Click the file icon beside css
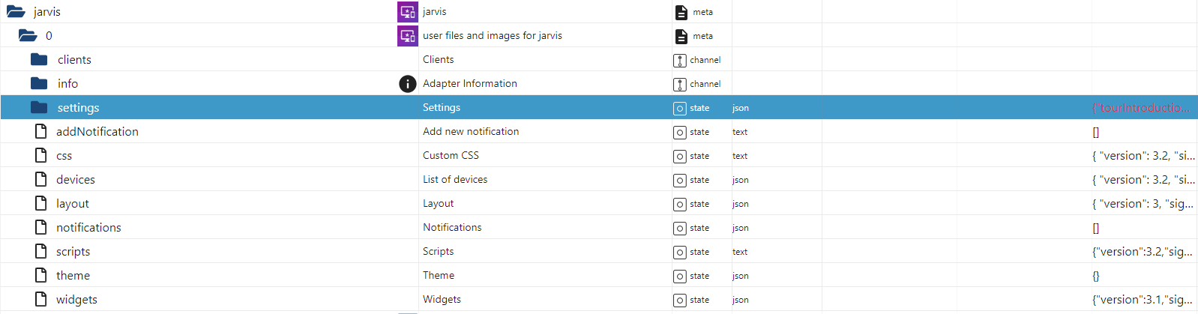 (41, 155)
